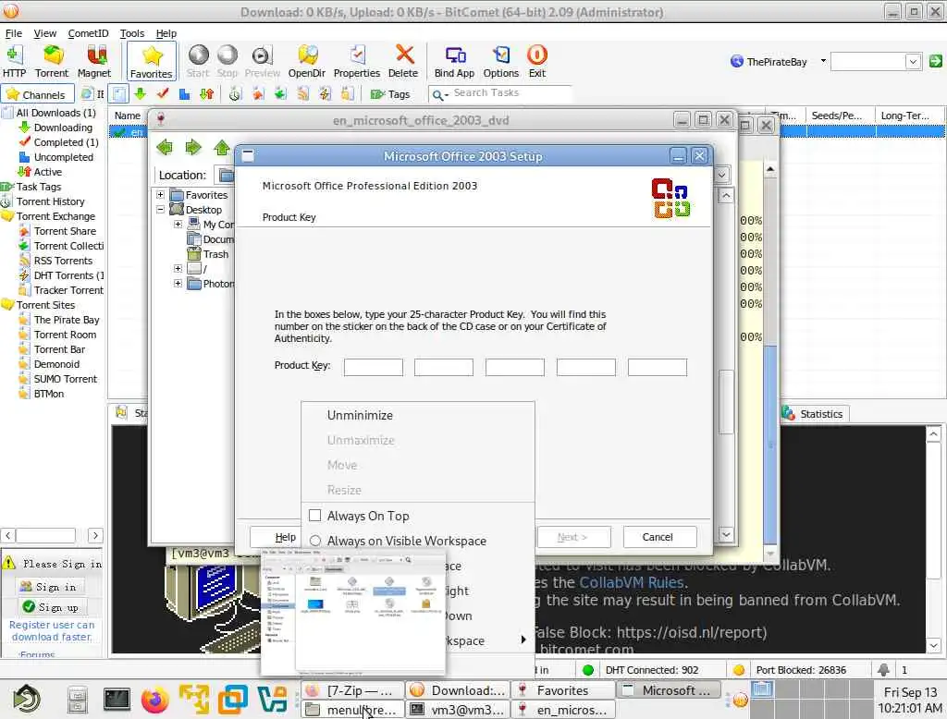Click the Sign up button
The image size is (947, 719).
click(x=51, y=607)
